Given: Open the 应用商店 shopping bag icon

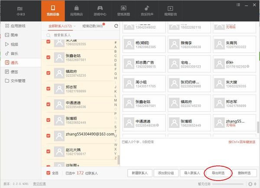Looking at the screenshot, I should (x=76, y=8).
